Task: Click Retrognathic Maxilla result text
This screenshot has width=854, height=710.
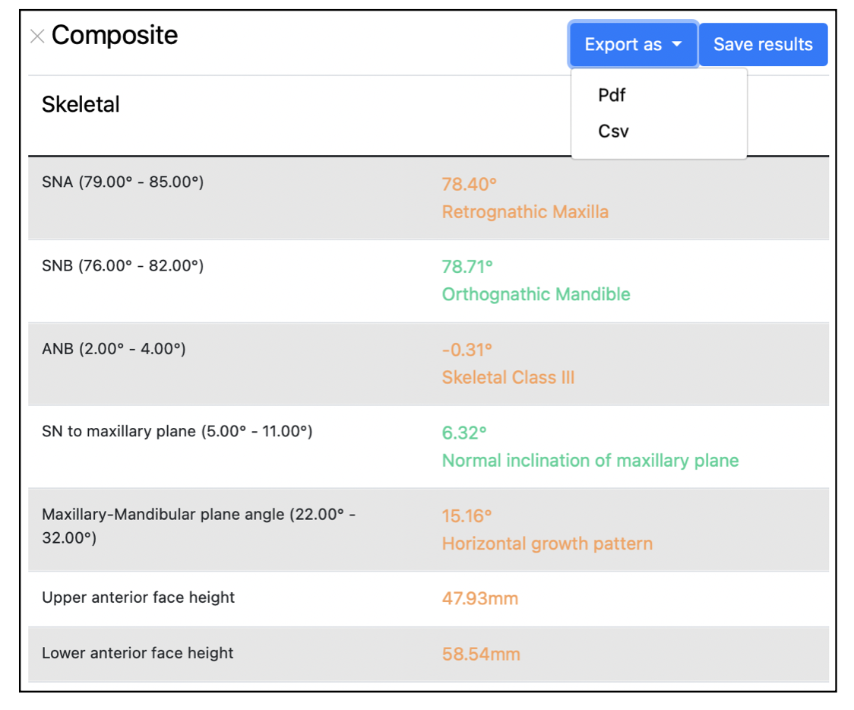Action: (x=525, y=211)
